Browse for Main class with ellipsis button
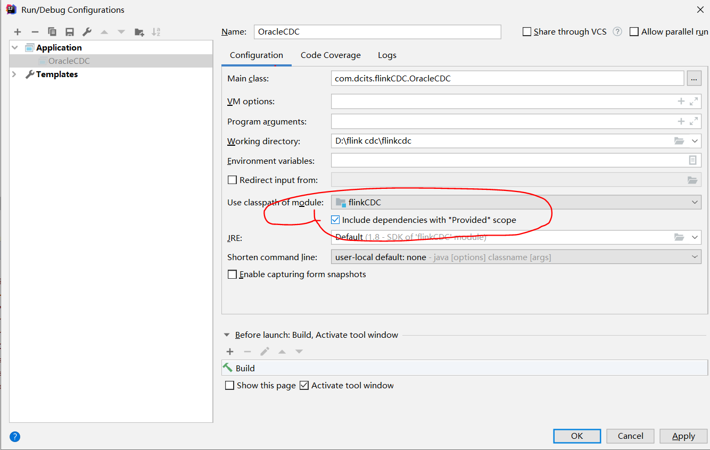 point(694,79)
